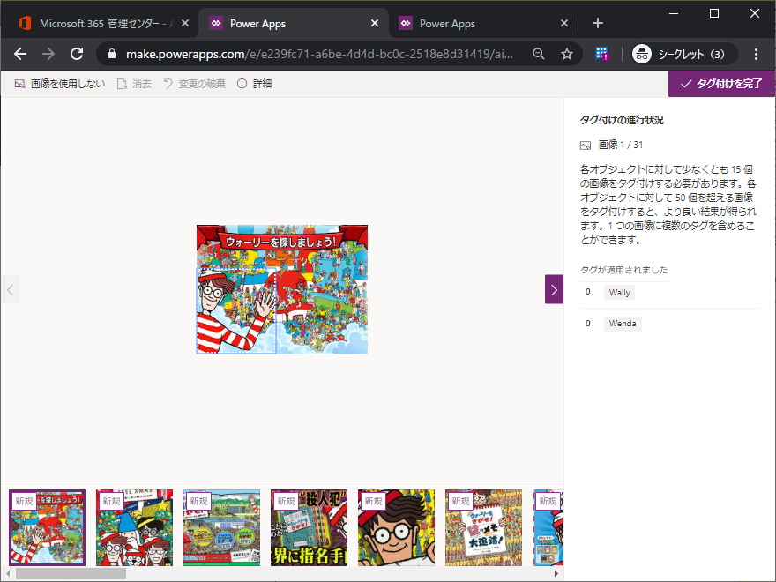Viewport: 776px width, 582px height.
Task: Minimize the browser window
Action: click(x=674, y=13)
